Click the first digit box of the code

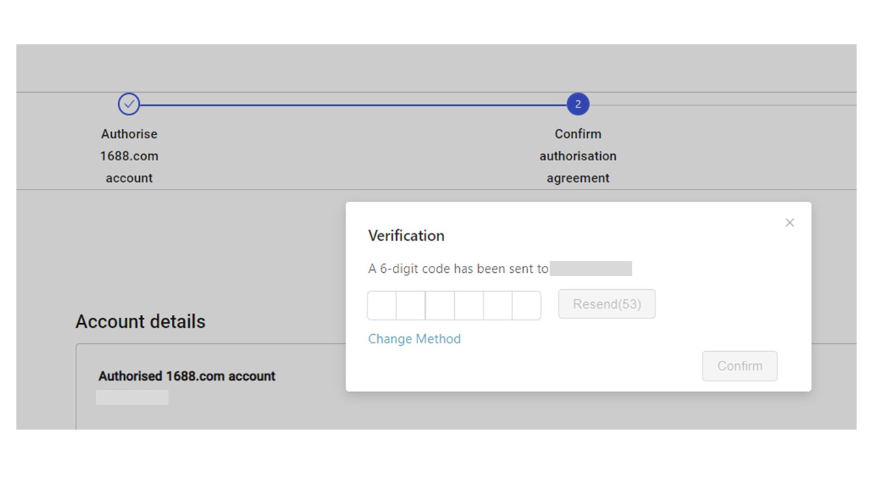coord(382,306)
